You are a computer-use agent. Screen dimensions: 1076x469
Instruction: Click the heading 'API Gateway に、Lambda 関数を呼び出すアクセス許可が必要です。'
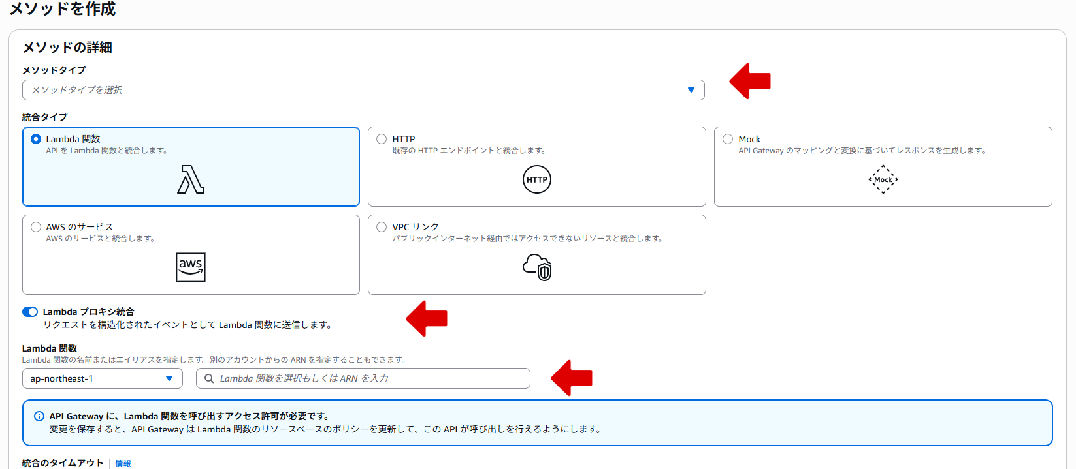click(189, 416)
